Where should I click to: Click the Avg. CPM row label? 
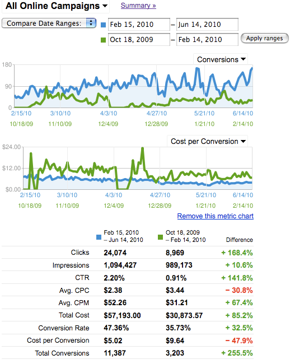coord(74,303)
